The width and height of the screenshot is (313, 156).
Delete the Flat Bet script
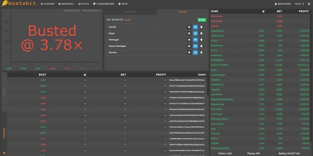(201, 27)
